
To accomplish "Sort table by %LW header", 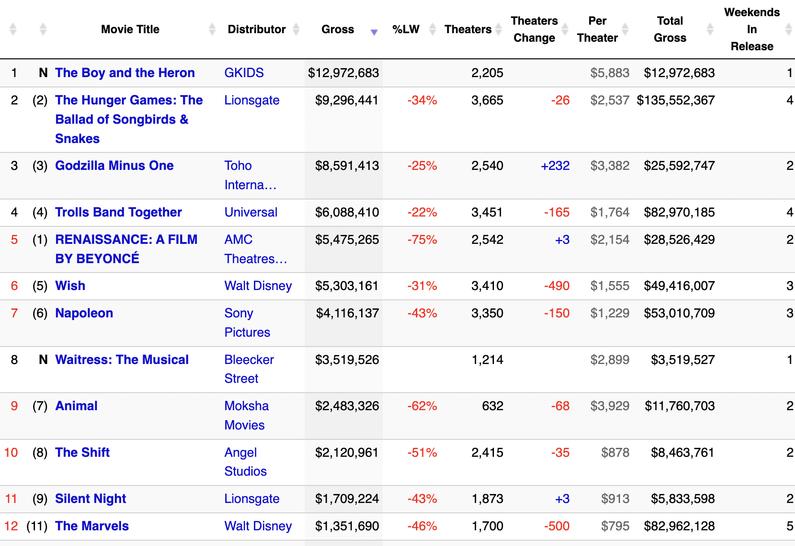I will 406,29.
